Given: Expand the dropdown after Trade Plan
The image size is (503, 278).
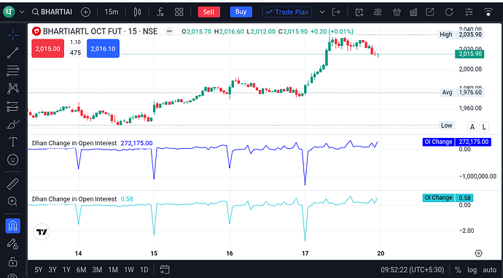Looking at the screenshot, I should pos(322,12).
